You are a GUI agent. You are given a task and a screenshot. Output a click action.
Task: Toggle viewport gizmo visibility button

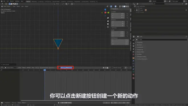[x=111, y=6]
